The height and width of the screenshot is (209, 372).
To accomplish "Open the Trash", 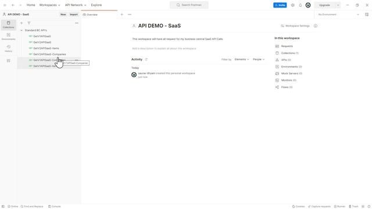I will (x=353, y=207).
